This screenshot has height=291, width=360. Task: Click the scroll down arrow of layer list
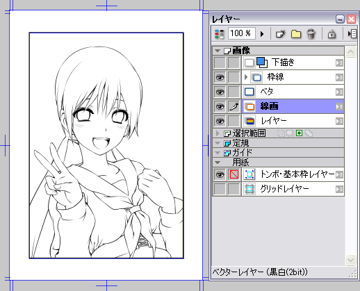350,260
